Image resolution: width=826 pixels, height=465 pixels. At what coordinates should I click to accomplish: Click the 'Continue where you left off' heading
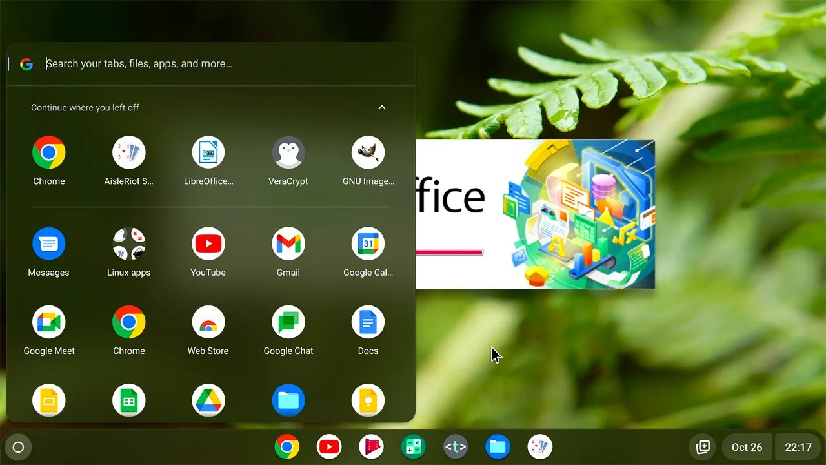(85, 108)
